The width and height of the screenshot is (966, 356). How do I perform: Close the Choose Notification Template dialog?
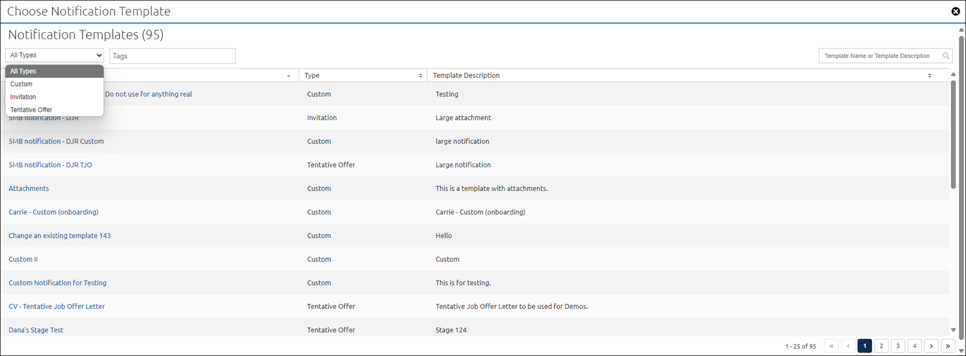(x=956, y=12)
